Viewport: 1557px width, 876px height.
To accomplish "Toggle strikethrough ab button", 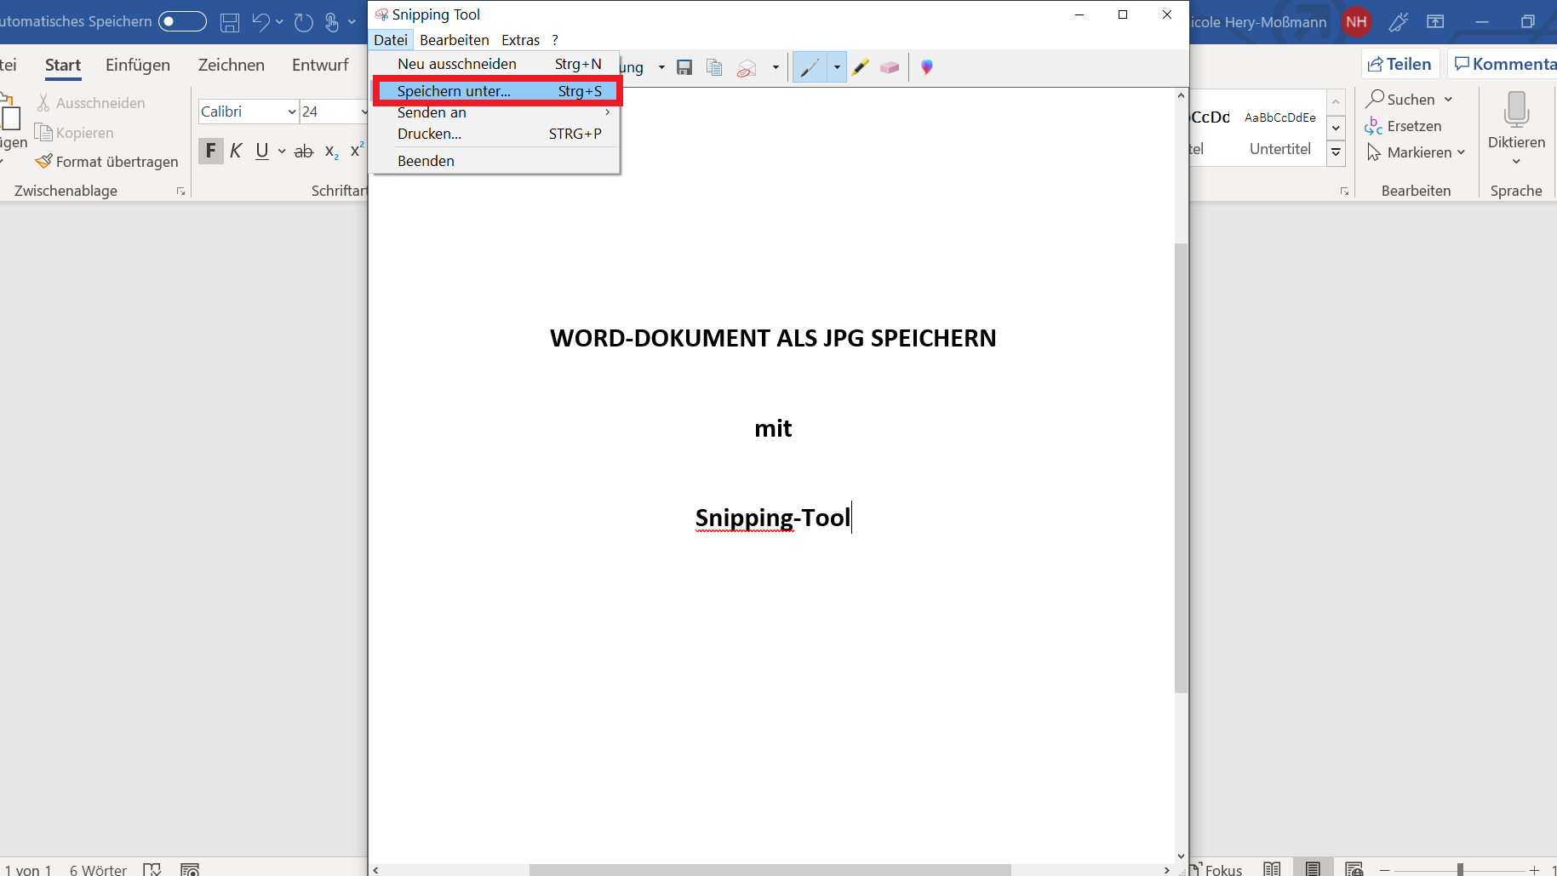I will (304, 152).
